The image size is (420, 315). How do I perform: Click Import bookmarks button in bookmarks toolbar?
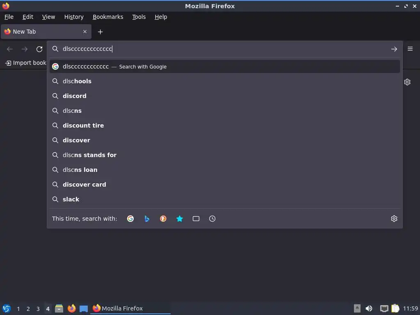26,63
